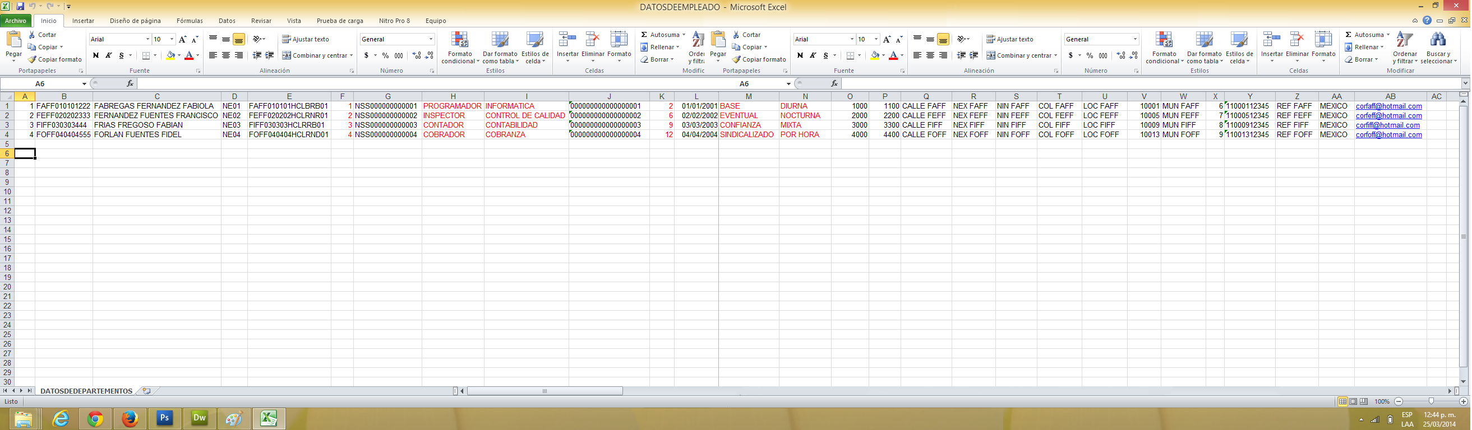Launch Photoshop from the taskbar
The width and height of the screenshot is (1472, 430).
point(164,419)
